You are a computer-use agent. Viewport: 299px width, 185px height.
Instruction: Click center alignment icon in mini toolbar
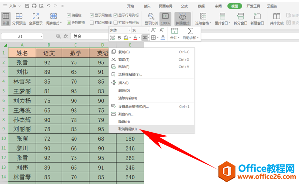tap(145, 38)
